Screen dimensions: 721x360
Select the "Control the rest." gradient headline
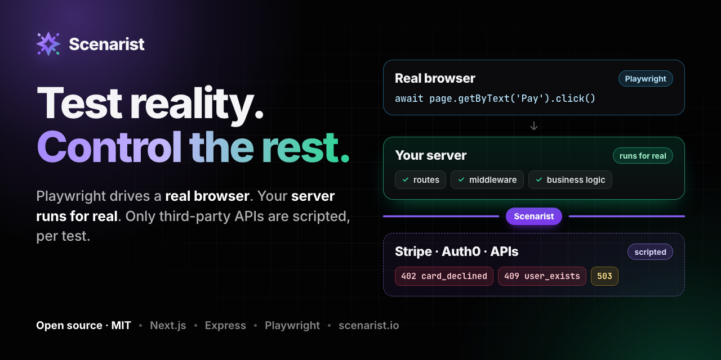click(x=193, y=146)
